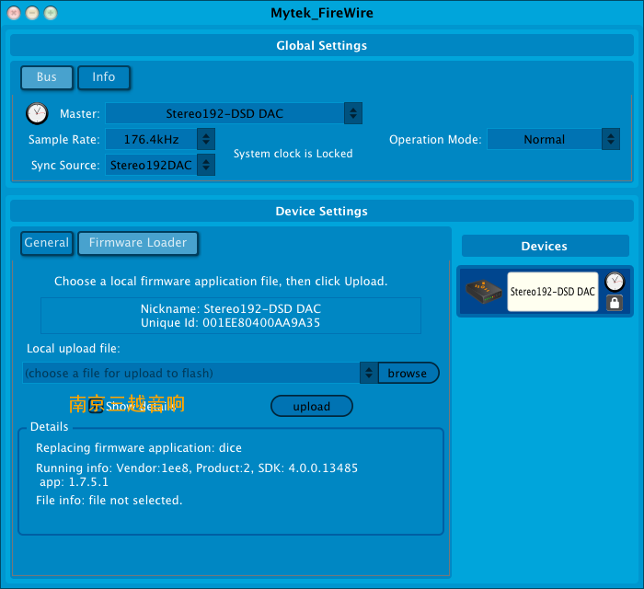Click the Unique Id 001EE80400AA9A35 text
Image resolution: width=644 pixels, height=589 pixels.
coord(230,323)
